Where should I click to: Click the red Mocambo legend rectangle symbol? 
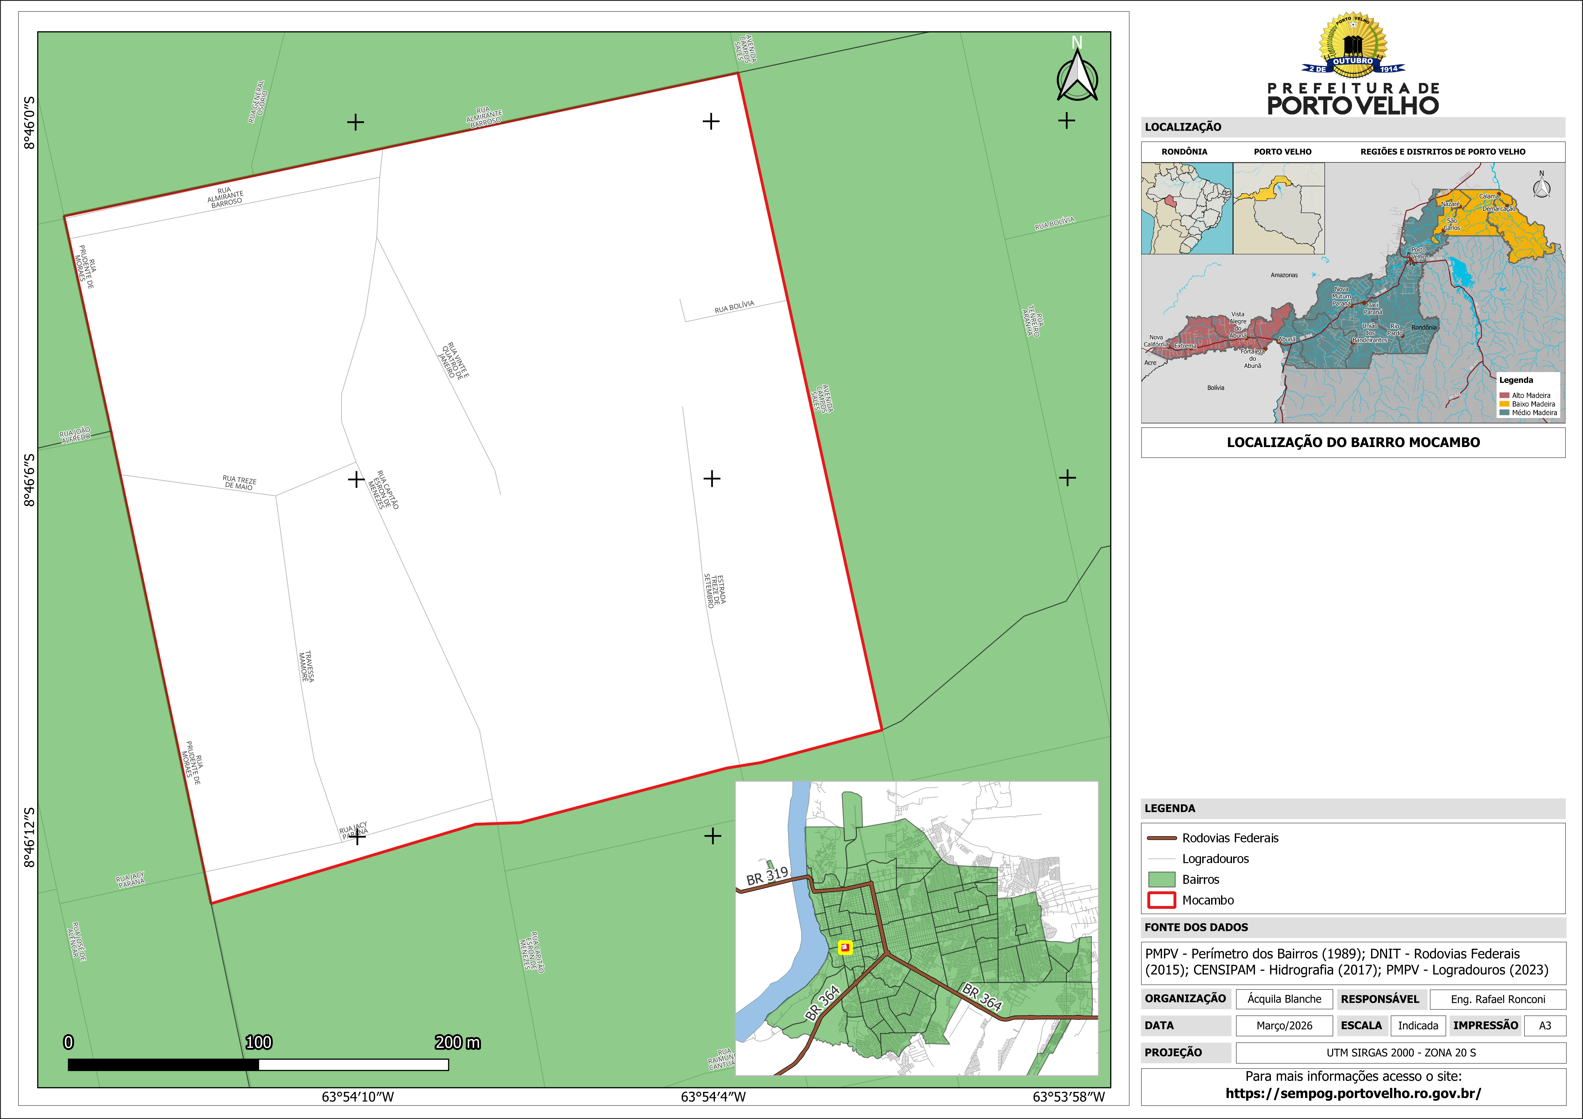1161,900
